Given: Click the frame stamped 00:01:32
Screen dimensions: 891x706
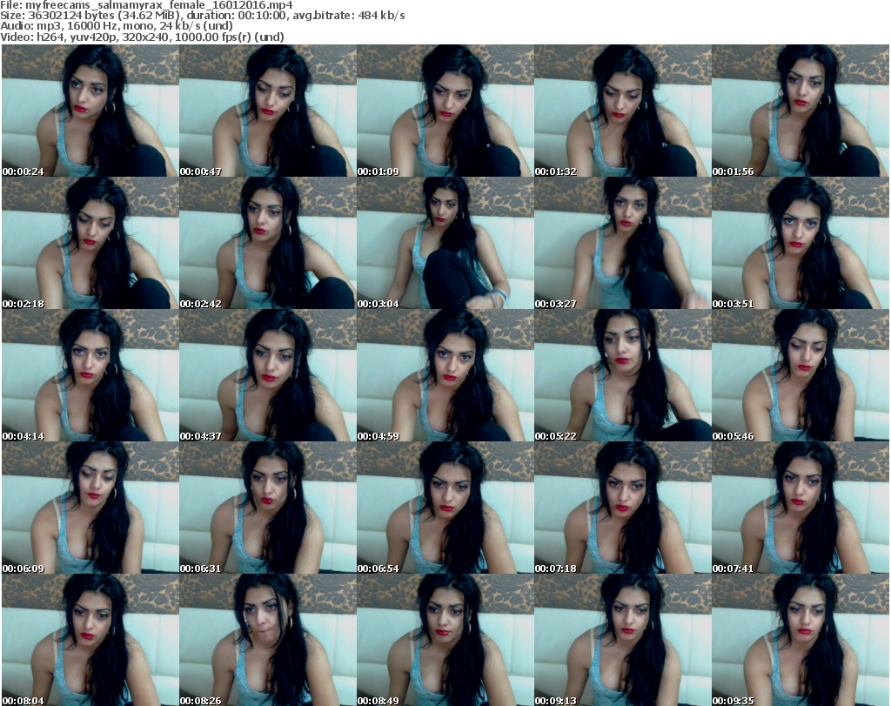Looking at the screenshot, I should 623,111.
